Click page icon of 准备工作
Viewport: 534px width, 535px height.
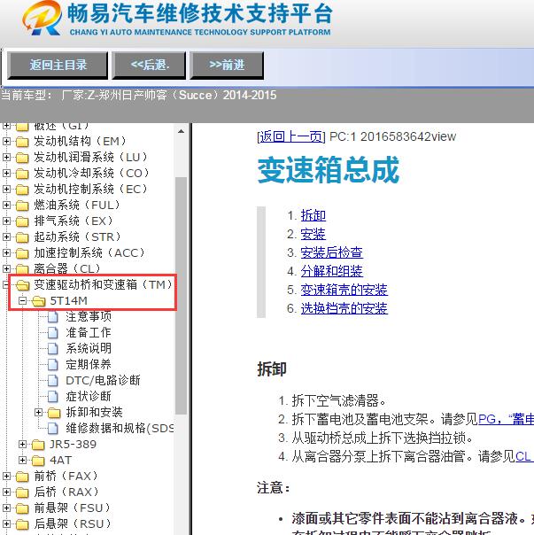pyautogui.click(x=53, y=332)
